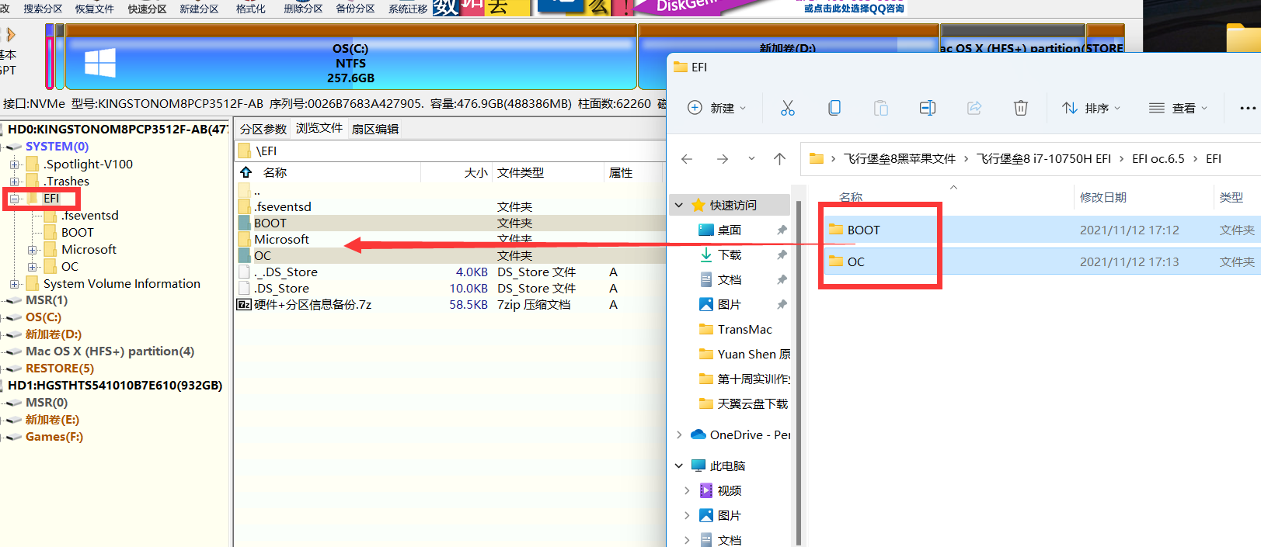Click the parent directory arrow in DiskGenius file list
The height and width of the screenshot is (547, 1261).
pyautogui.click(x=246, y=172)
